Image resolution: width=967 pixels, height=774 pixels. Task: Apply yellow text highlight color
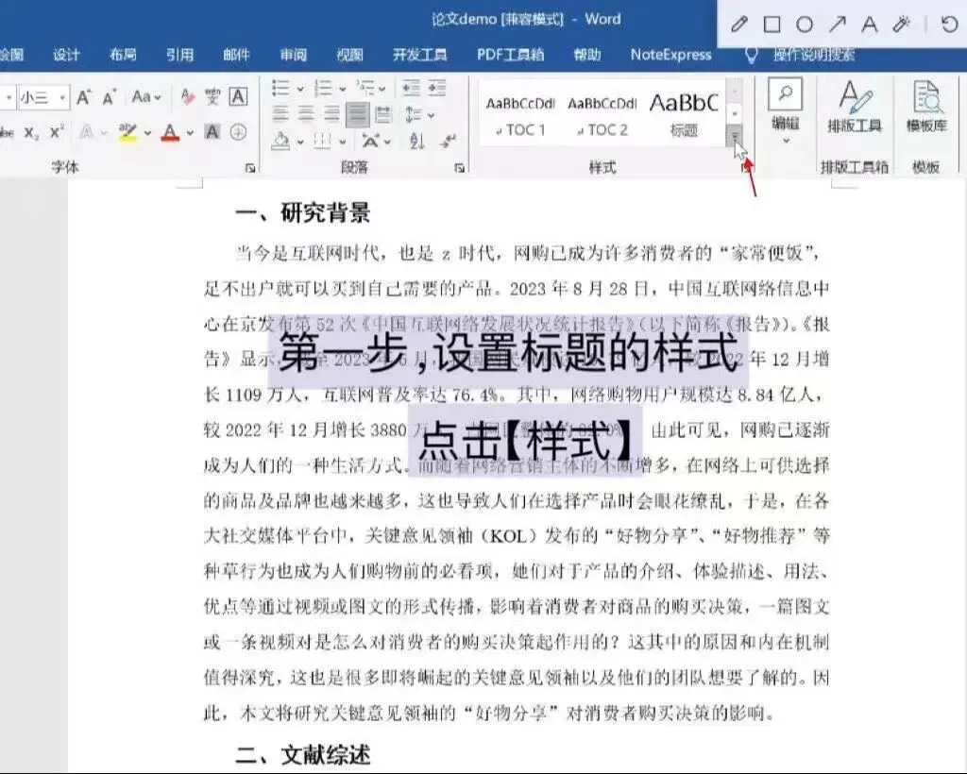pyautogui.click(x=127, y=132)
